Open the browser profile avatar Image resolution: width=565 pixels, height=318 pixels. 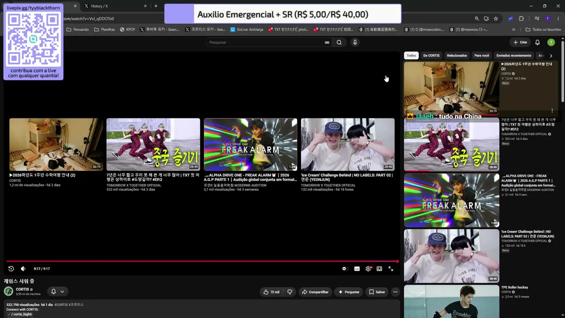547,19
